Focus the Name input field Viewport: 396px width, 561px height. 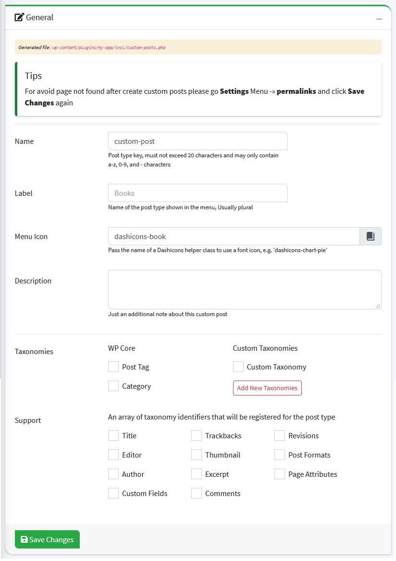(x=198, y=141)
